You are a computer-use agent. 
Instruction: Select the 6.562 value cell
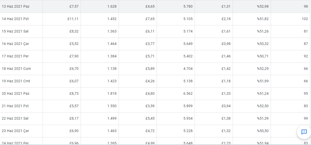click(176, 94)
